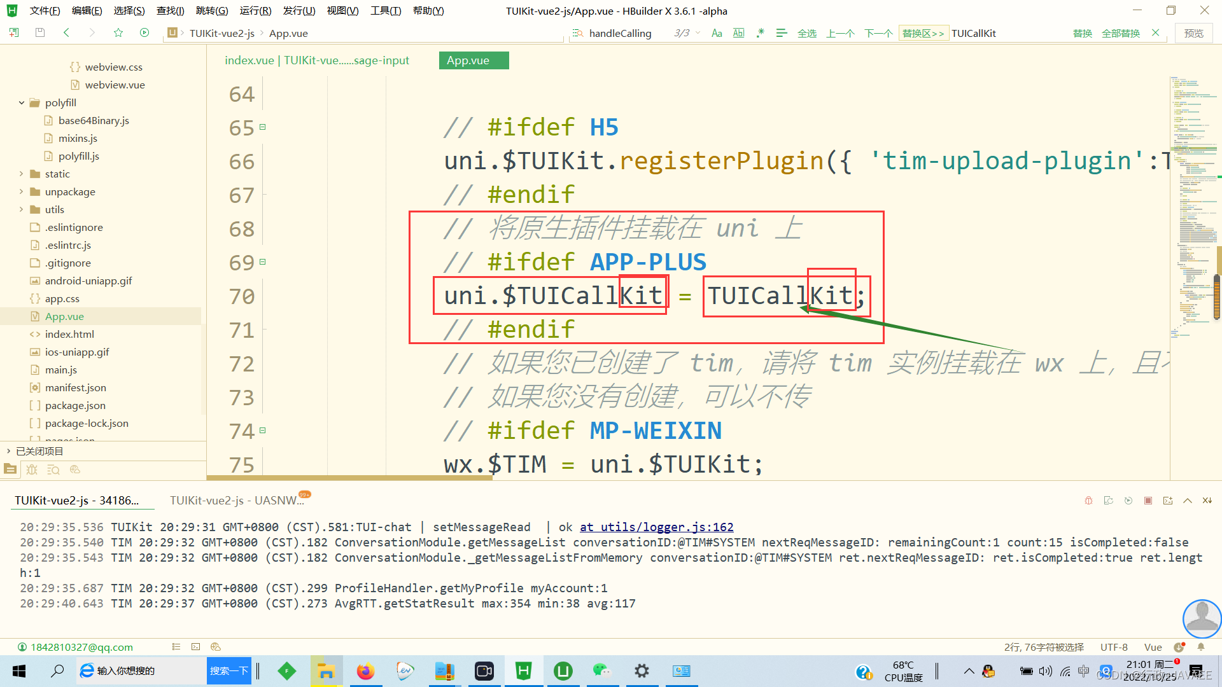Image resolution: width=1222 pixels, height=687 pixels.
Task: Click the new file toolbar icon
Action: 14,32
